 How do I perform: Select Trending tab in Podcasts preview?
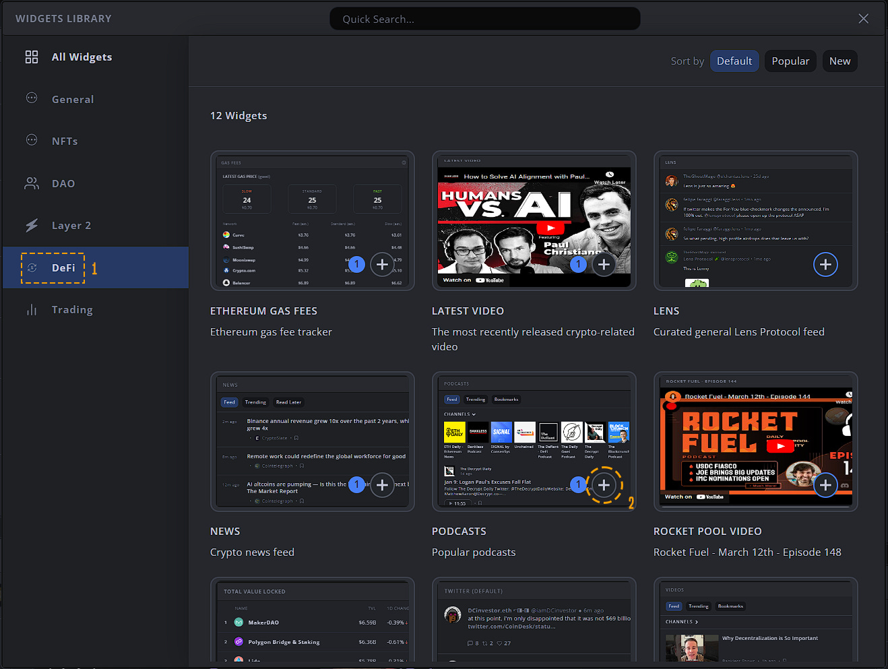click(x=476, y=400)
